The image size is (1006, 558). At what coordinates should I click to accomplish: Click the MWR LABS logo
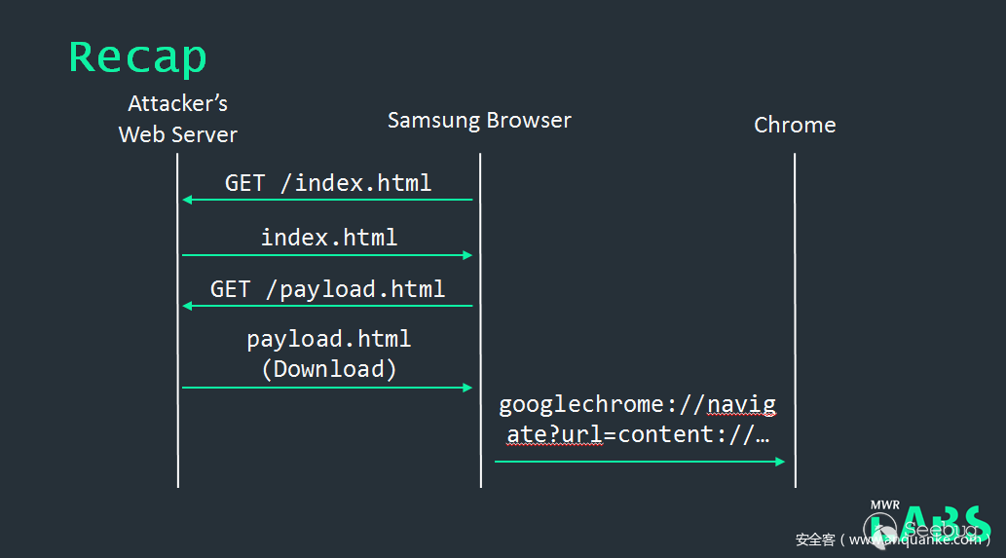point(927,523)
